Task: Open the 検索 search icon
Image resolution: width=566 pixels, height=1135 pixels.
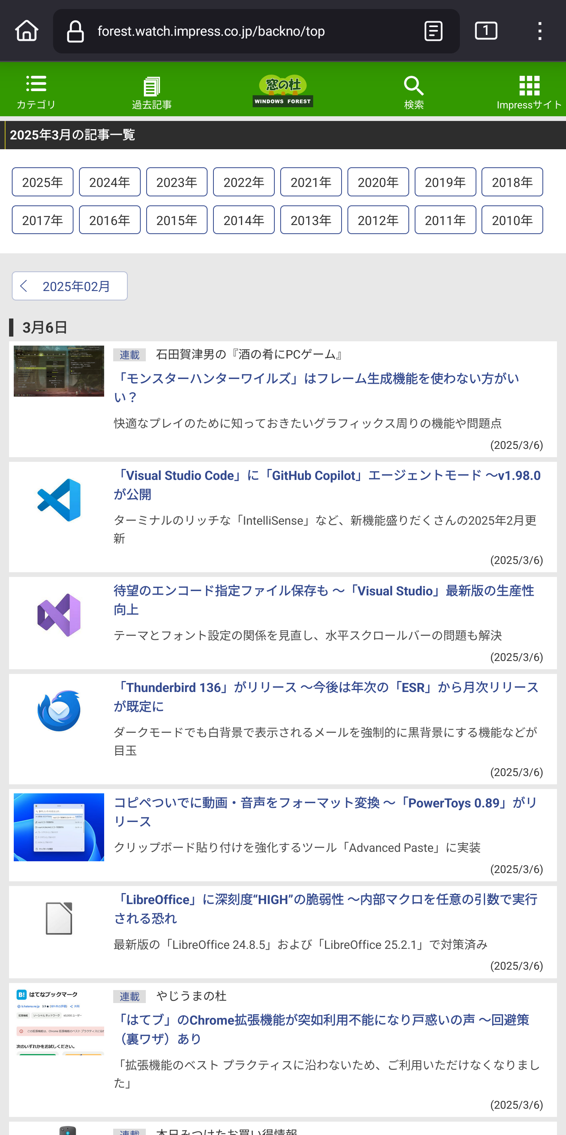Action: tap(413, 93)
